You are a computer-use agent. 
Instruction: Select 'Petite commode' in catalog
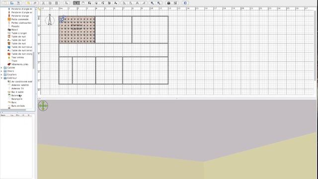pyautogui.click(x=20, y=19)
